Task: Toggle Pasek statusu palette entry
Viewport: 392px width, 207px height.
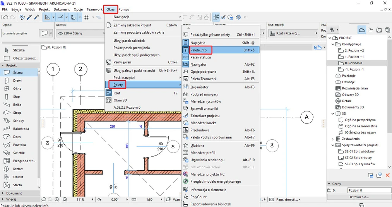Action: [x=221, y=57]
